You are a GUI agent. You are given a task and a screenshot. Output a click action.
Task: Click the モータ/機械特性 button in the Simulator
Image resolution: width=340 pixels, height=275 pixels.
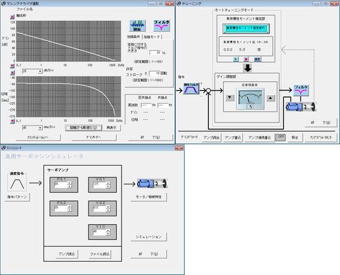pos(149,197)
